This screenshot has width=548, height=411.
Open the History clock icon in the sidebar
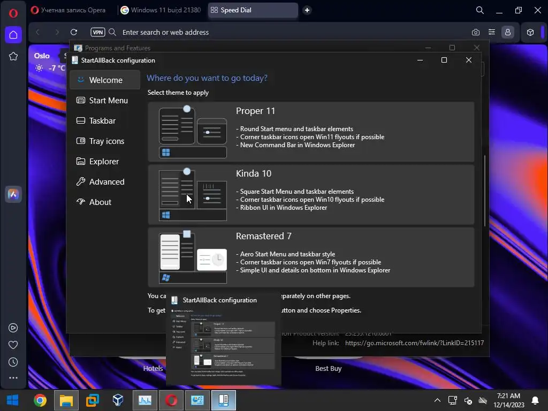(13, 362)
